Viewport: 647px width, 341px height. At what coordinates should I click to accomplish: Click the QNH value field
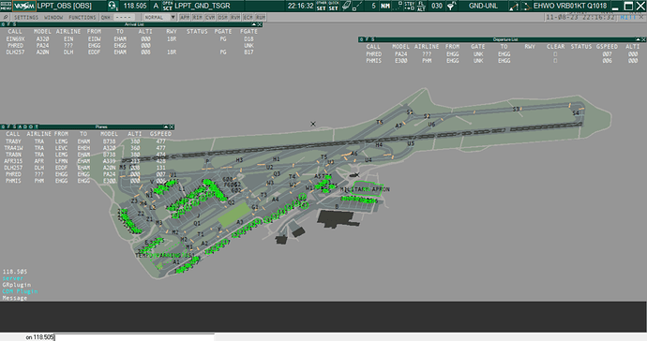coord(124,17)
